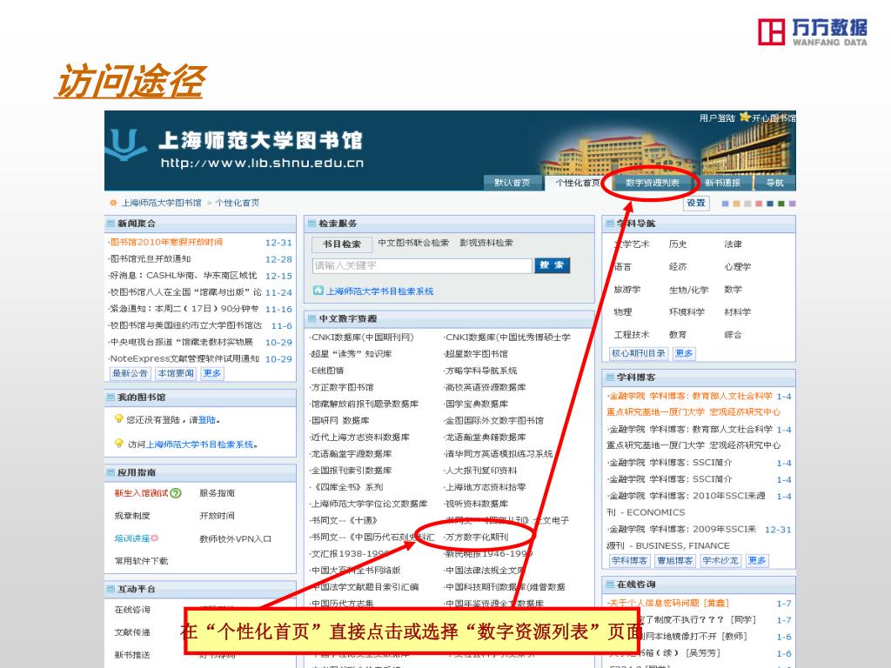Open news item 图书馆元旦开放通知
Screen dimensions: 891x668
click(150, 258)
